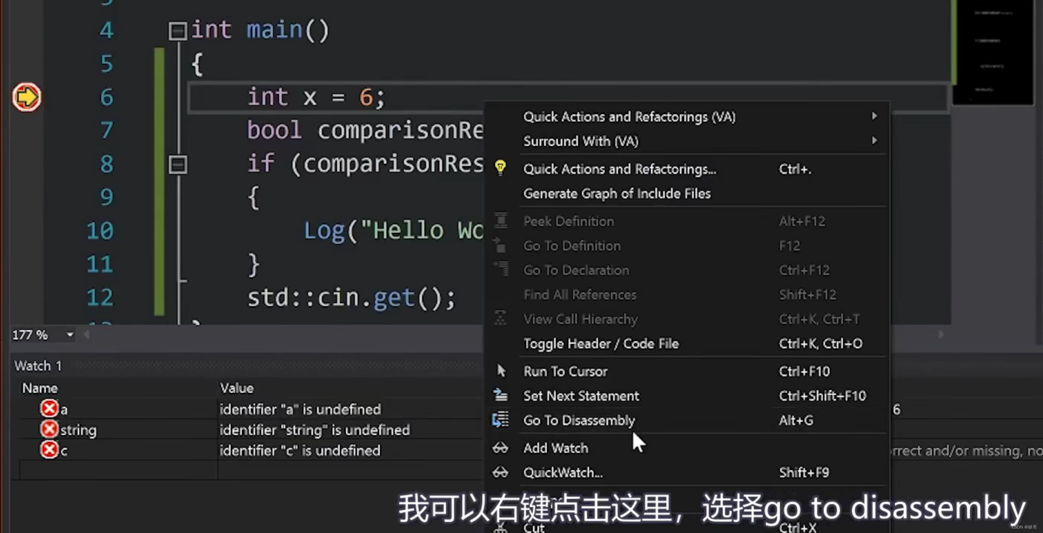This screenshot has height=533, width=1043.
Task: Click 'get' in std::cin.get()
Action: pyautogui.click(x=394, y=299)
